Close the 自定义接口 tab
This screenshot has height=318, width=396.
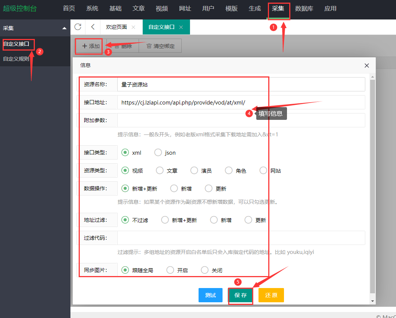tap(181, 27)
